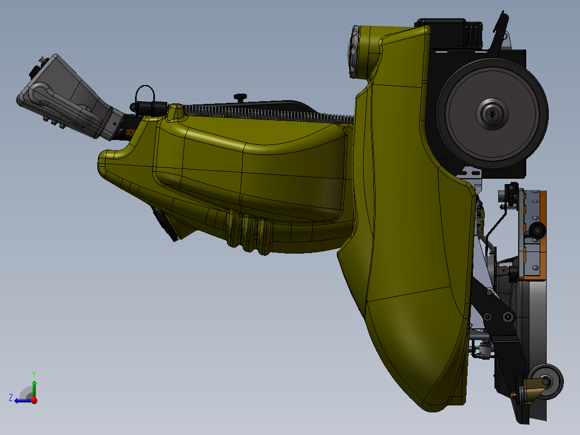Select the coiled spring along the tank top
The width and height of the screenshot is (580, 435).
coord(268,114)
